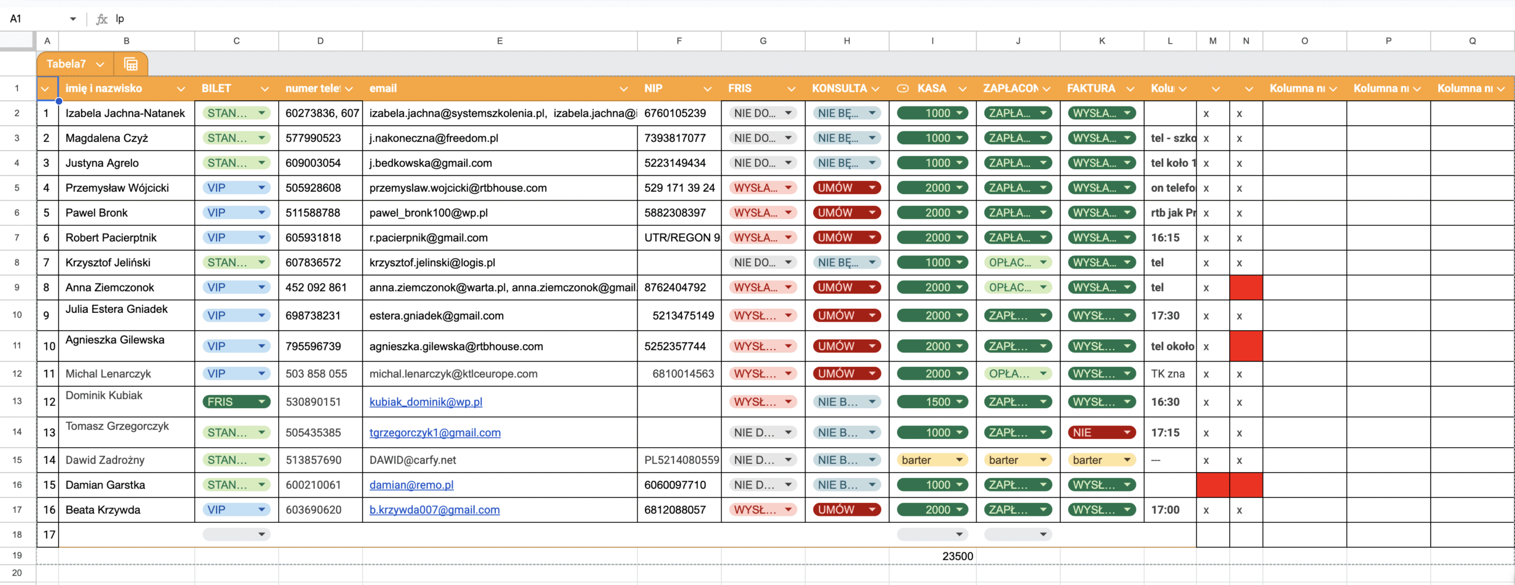This screenshot has height=585, width=1515.
Task: Open filter dropdown of imię i nazwisko column
Action: coord(180,89)
